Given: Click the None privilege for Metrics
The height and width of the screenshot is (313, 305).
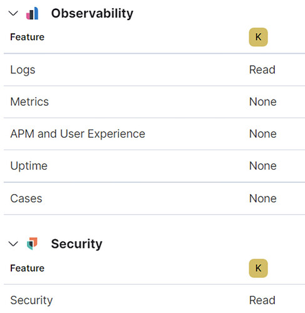Looking at the screenshot, I should pyautogui.click(x=263, y=102).
